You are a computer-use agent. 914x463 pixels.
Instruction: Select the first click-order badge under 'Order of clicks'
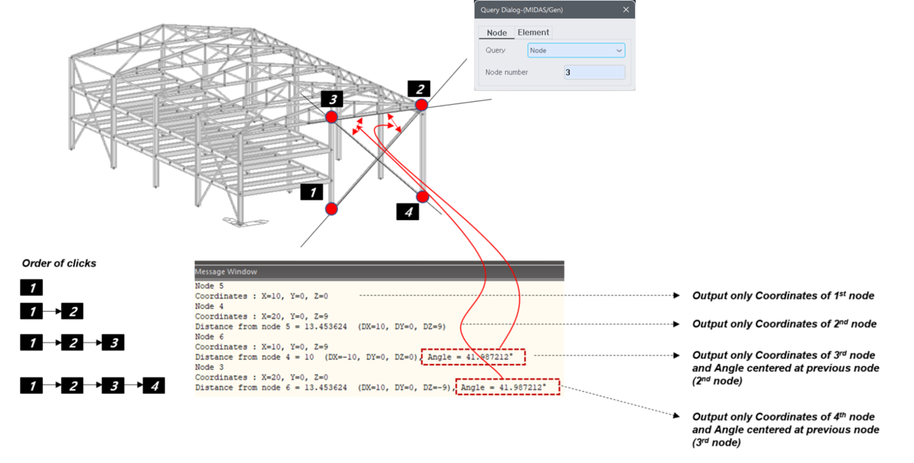tap(31, 288)
